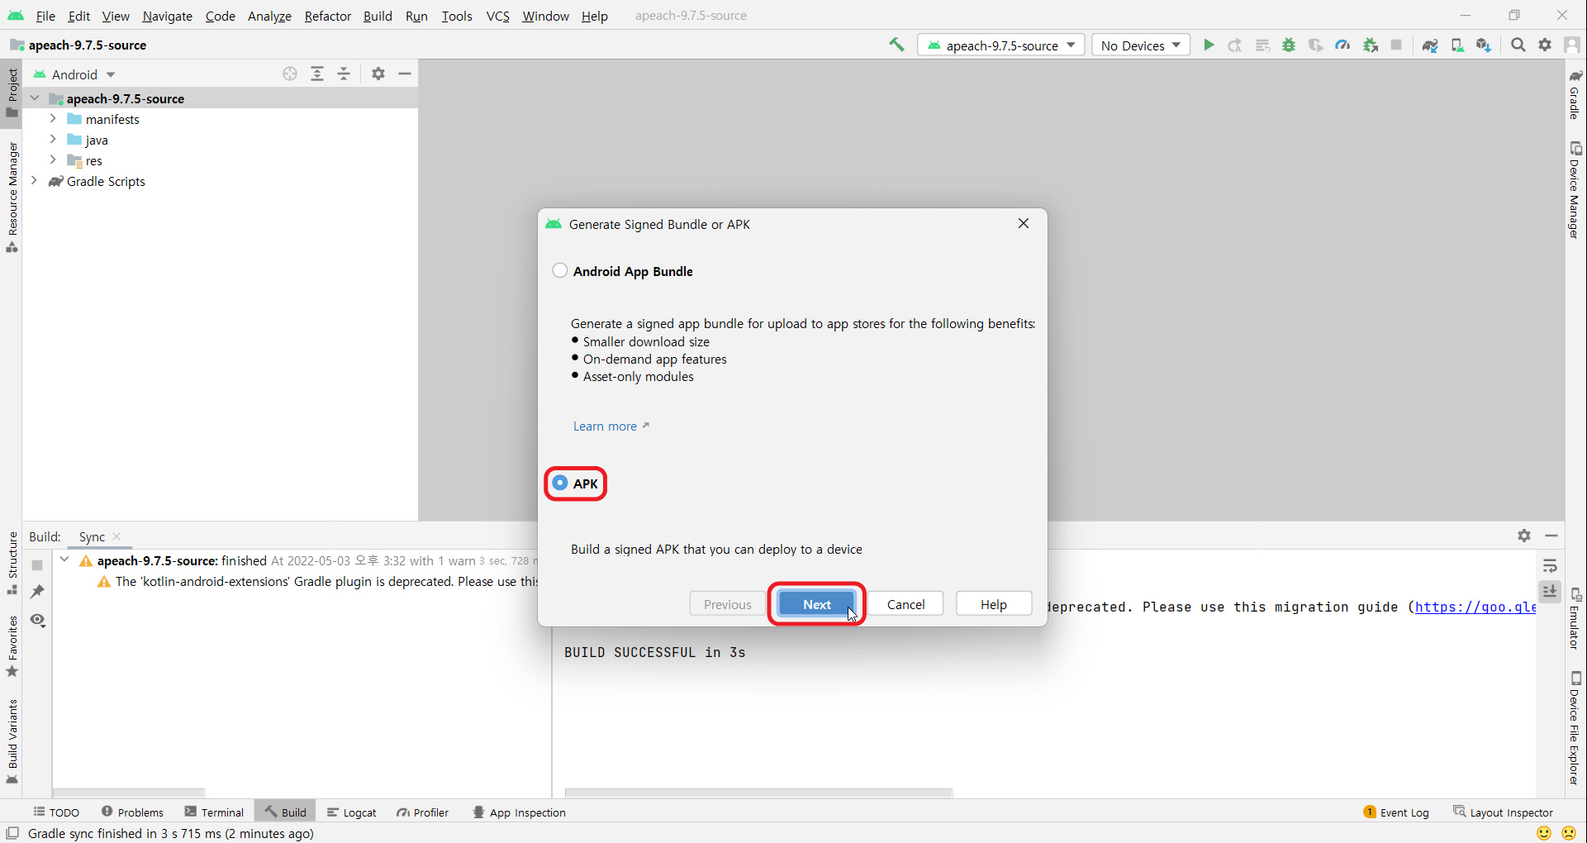
Task: Open the Android project view dropdown
Action: 74,74
